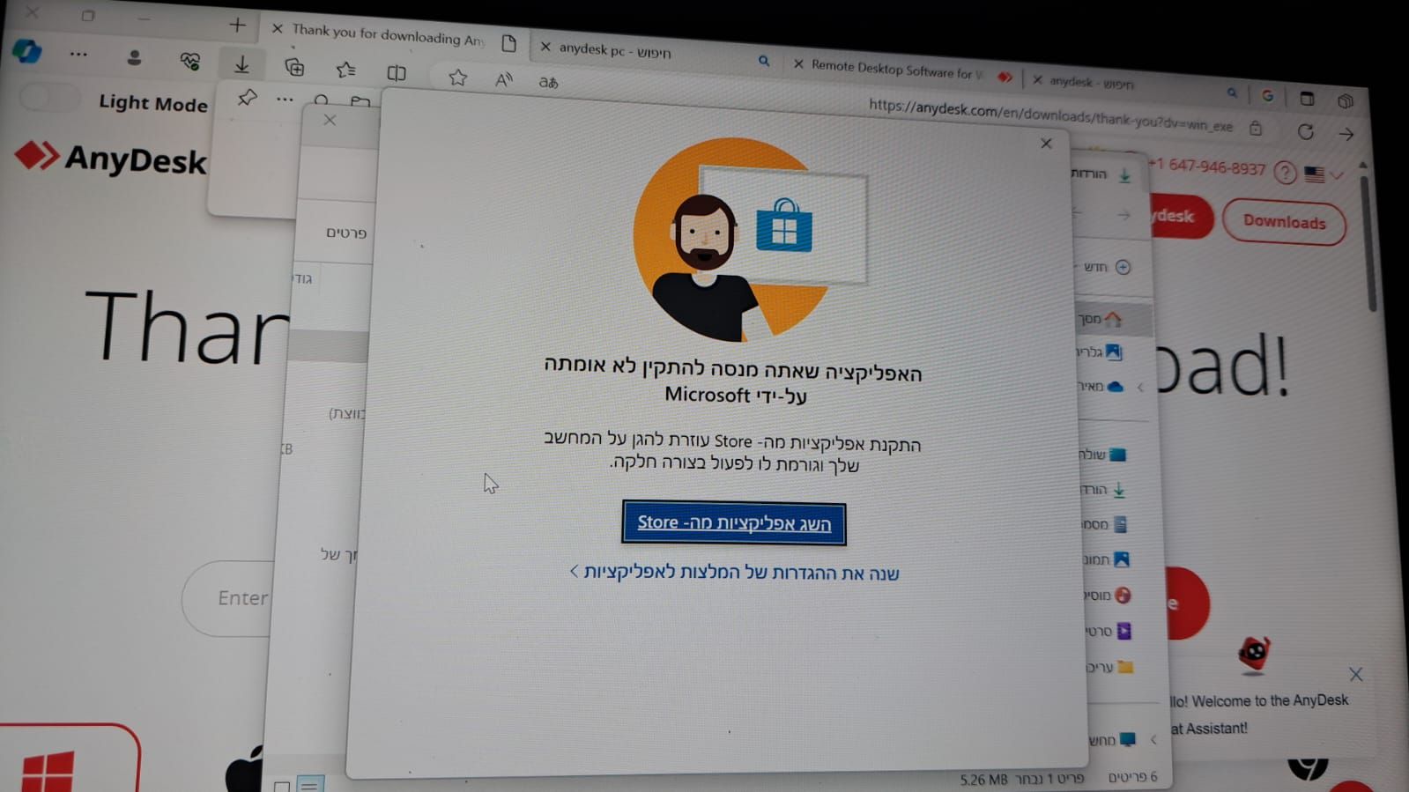The image size is (1409, 792).
Task: Click the Edge Copilot icon
Action: pos(27,52)
